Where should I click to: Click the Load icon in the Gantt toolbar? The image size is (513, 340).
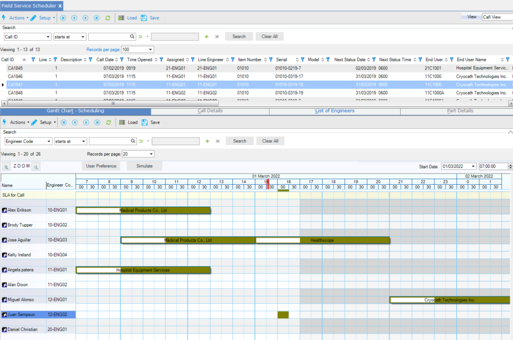[121, 122]
